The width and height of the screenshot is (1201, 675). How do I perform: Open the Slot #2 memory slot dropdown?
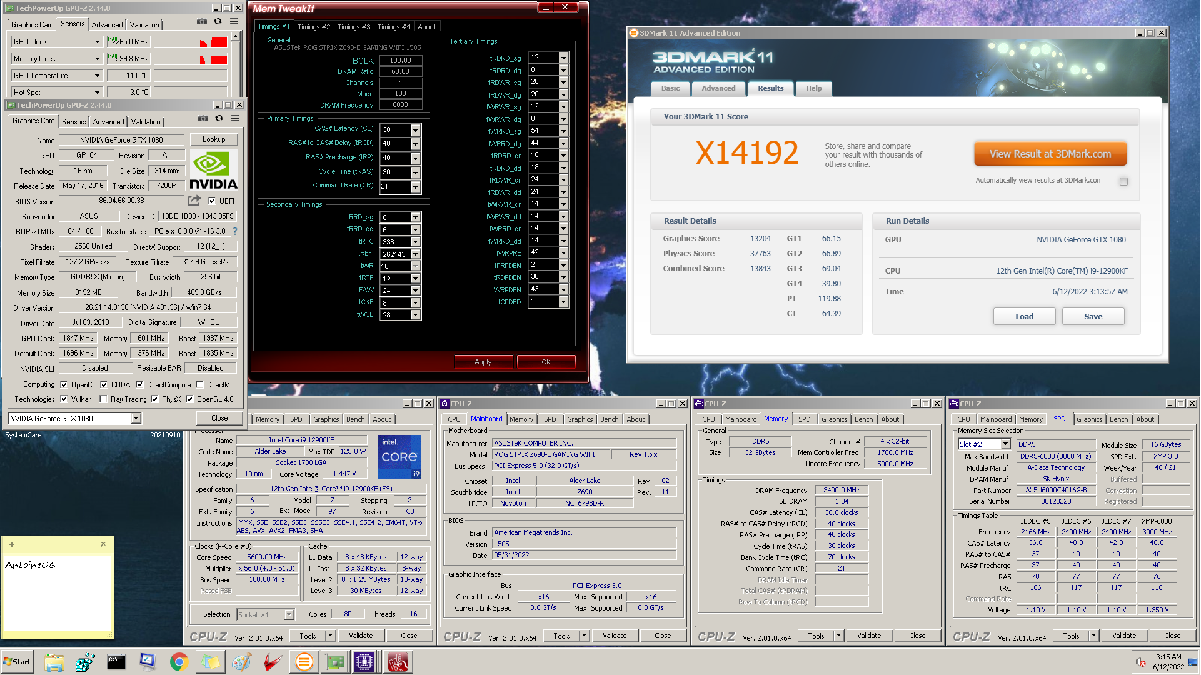click(x=1005, y=444)
